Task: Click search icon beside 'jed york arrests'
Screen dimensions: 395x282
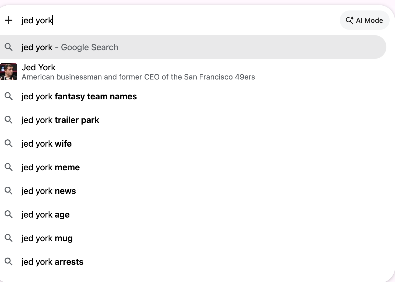Action: (9, 262)
